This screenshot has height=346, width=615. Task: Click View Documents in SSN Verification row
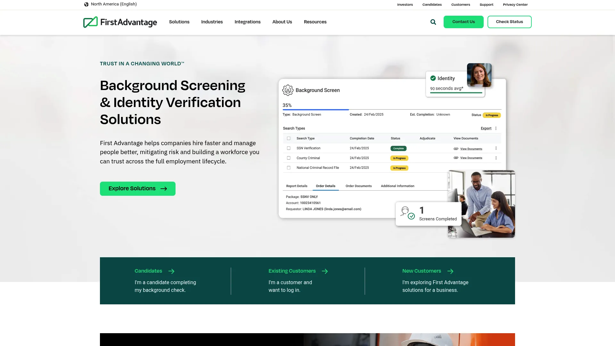click(x=471, y=149)
